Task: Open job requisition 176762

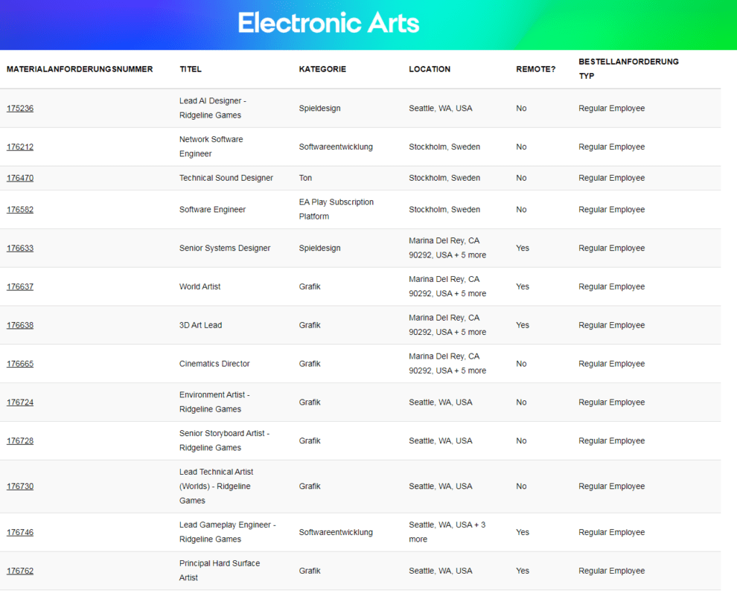Action: click(x=20, y=571)
